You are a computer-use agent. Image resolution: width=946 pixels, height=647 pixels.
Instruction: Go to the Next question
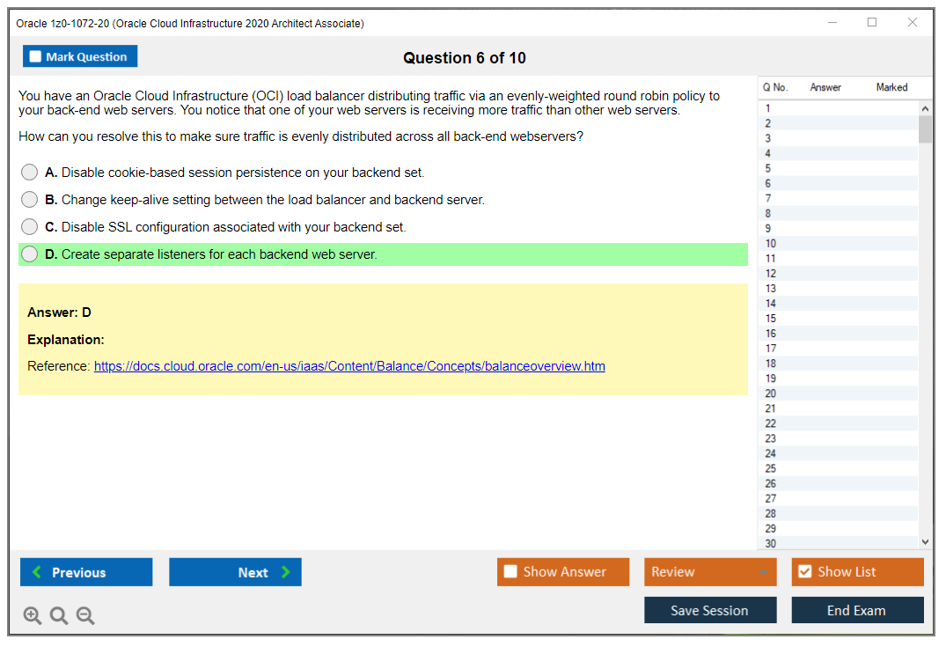(x=235, y=572)
